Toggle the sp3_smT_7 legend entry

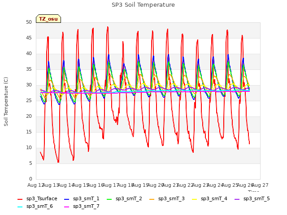tap(82, 206)
